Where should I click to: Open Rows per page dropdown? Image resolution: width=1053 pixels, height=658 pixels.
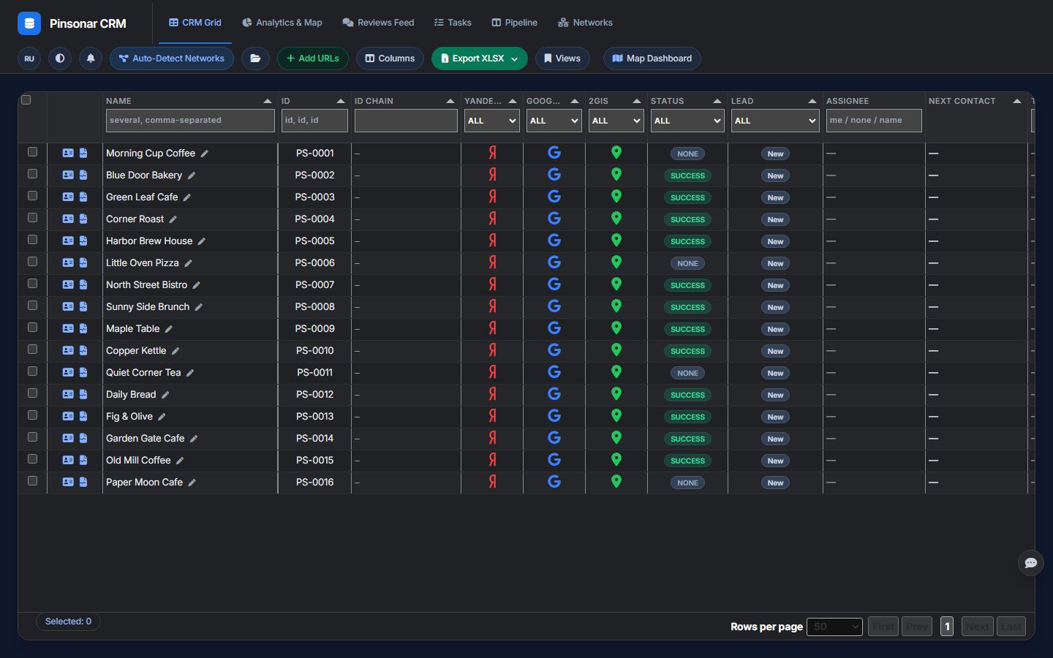(x=834, y=627)
